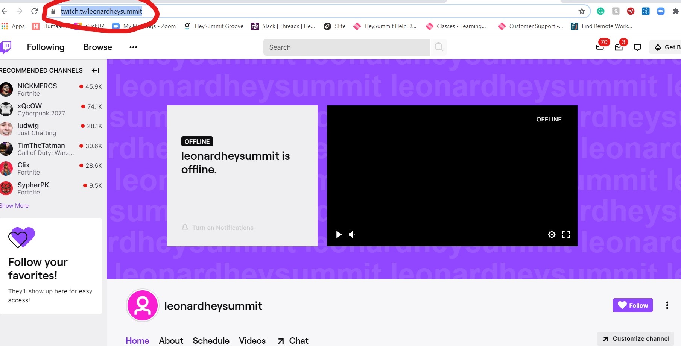Open the Browse nav link

[x=98, y=47]
